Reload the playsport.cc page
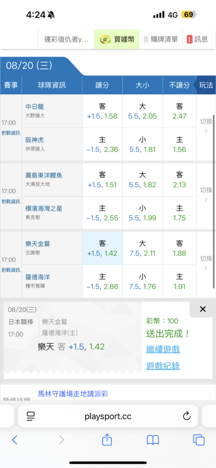Screen dimensions: 216x468 point(187,416)
